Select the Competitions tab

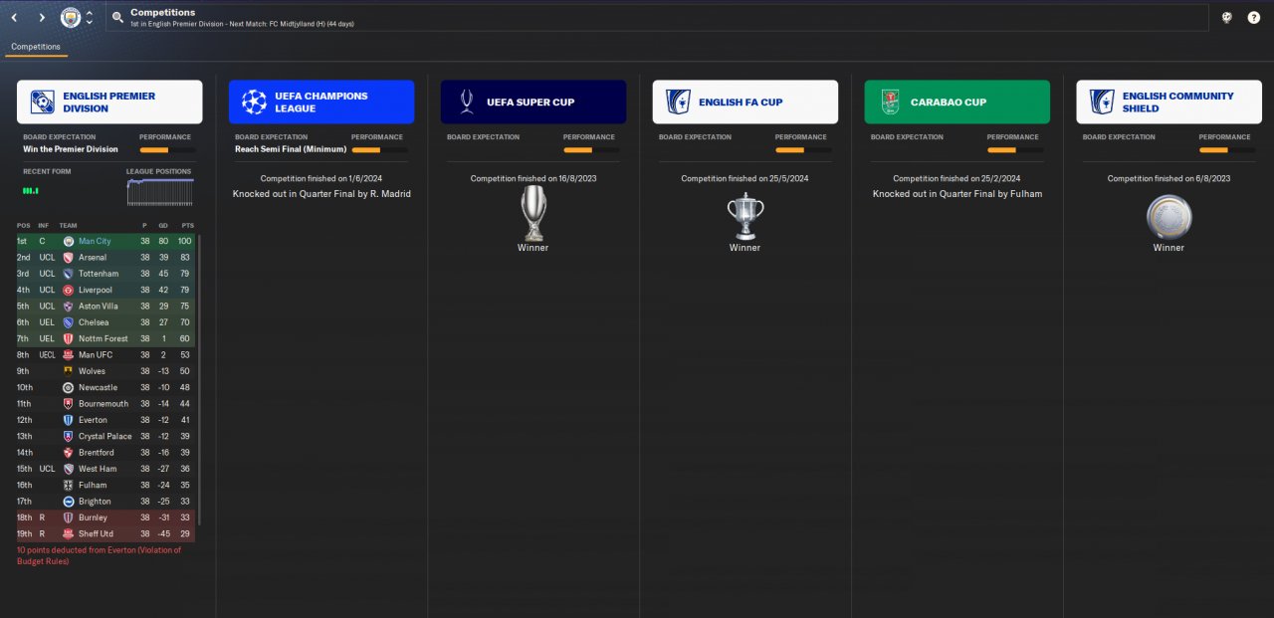(36, 47)
